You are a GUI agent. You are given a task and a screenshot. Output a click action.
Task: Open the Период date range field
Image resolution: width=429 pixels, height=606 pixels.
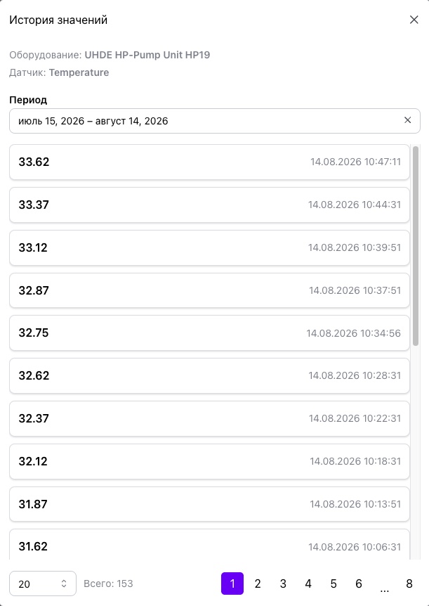tap(214, 121)
